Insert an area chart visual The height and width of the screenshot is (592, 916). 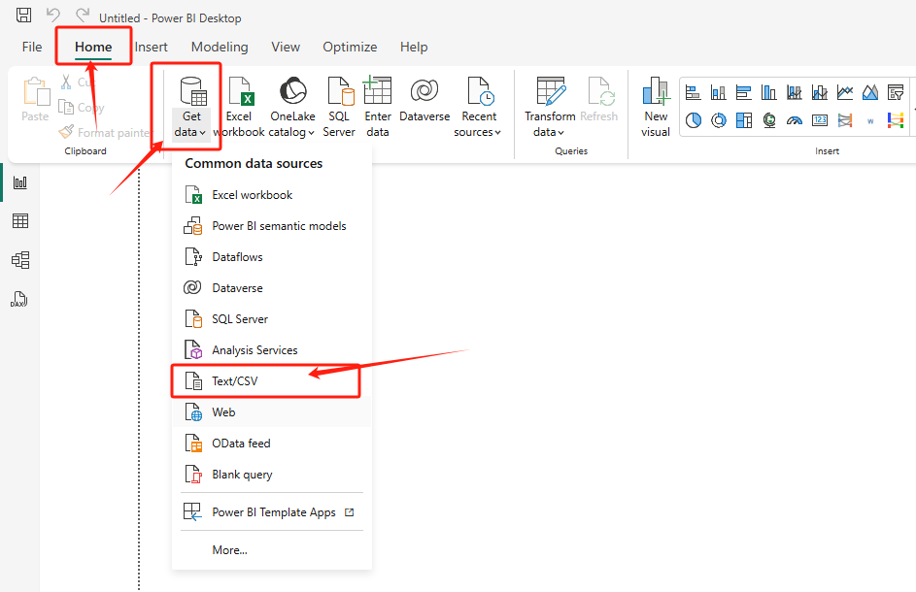(870, 92)
